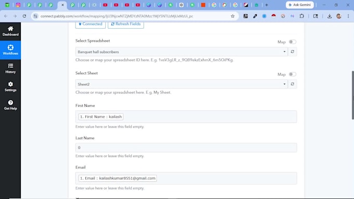Open Get Help in the sidebar
Image resolution: width=354 pixels, height=199 pixels.
coord(10,105)
